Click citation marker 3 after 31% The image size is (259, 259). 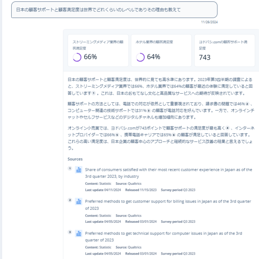click(x=148, y=111)
